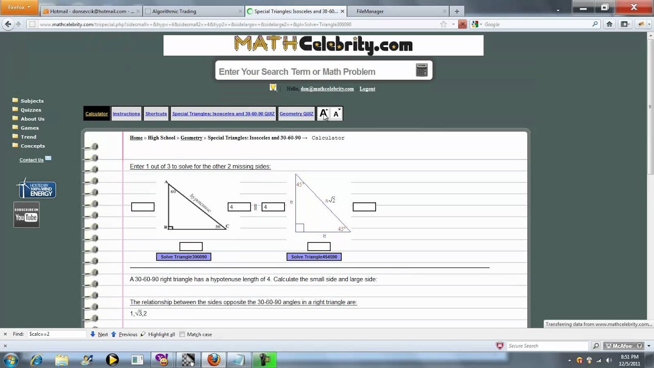Open Yahoo Messenger from the taskbar

(x=163, y=360)
